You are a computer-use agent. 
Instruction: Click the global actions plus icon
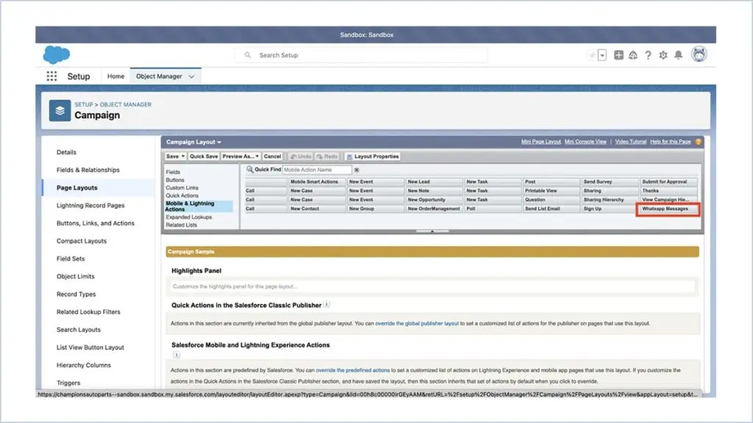[618, 55]
